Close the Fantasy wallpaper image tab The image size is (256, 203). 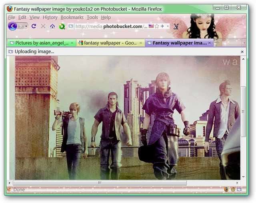click(210, 43)
